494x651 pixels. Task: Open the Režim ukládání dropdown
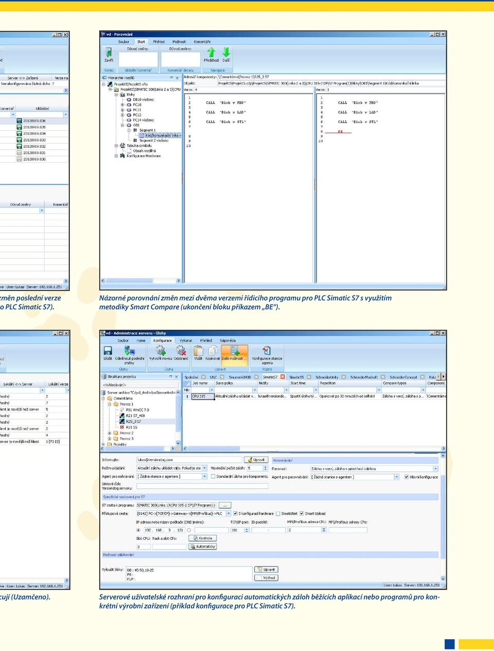coord(204,468)
